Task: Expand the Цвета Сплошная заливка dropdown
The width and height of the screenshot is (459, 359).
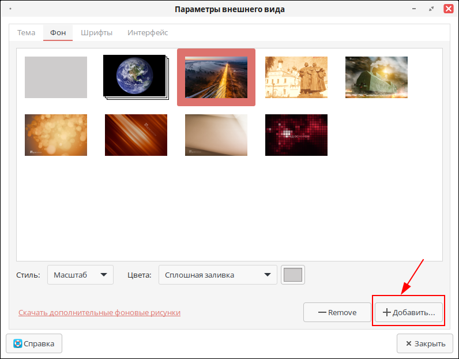Action: (217, 275)
